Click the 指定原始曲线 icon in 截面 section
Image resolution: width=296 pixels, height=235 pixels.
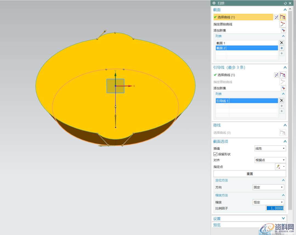[283, 24]
